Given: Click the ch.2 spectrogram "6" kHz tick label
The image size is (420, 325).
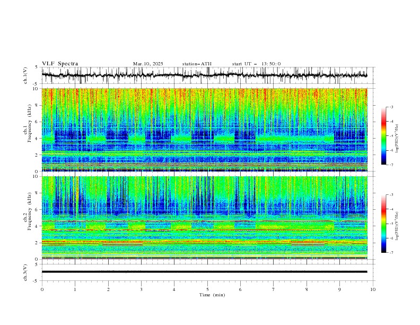Looking at the screenshot, I should 37,210.
